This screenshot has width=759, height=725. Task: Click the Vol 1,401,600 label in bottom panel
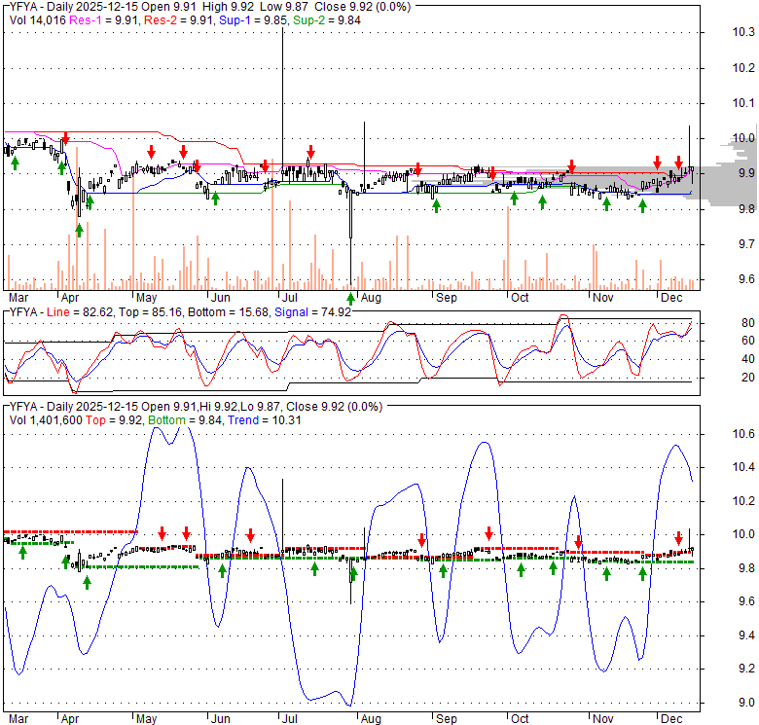coord(46,420)
